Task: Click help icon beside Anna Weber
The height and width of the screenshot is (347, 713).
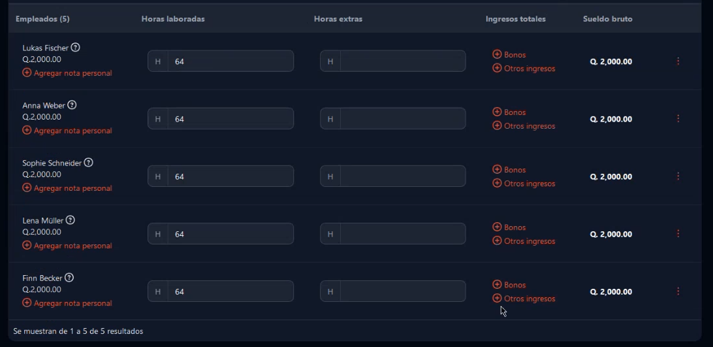Action: 72,105
